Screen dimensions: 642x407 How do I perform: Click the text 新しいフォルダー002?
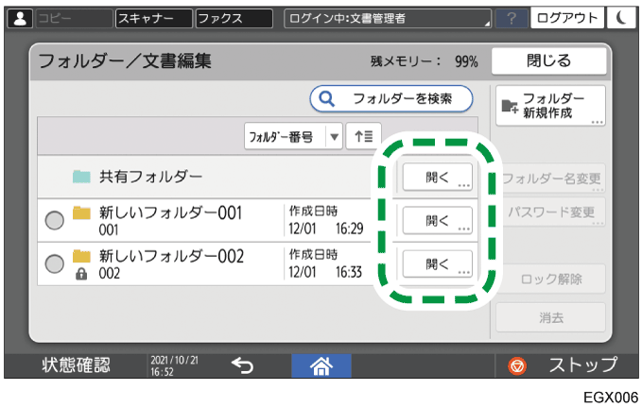171,256
